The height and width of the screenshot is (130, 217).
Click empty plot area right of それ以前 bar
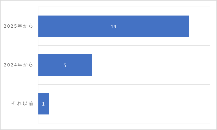click(129, 104)
